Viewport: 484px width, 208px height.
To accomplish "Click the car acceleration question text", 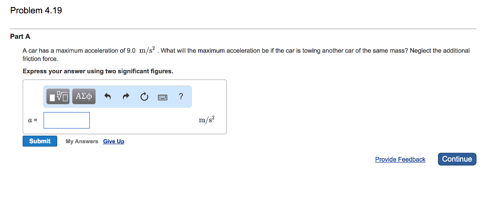I will point(246,51).
